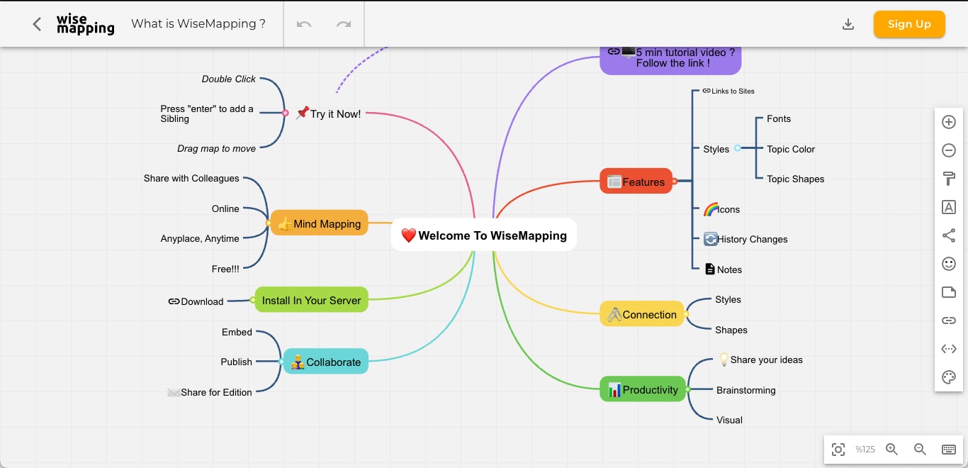Undo the last change

tap(304, 24)
